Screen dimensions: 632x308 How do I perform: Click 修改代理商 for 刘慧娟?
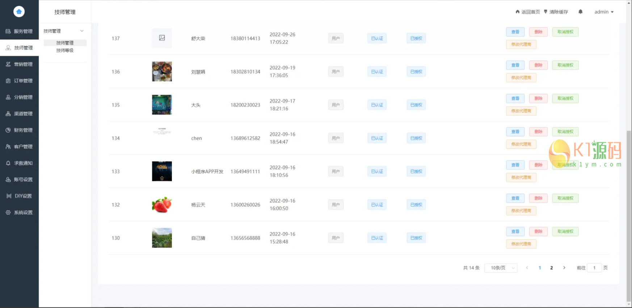521,78
